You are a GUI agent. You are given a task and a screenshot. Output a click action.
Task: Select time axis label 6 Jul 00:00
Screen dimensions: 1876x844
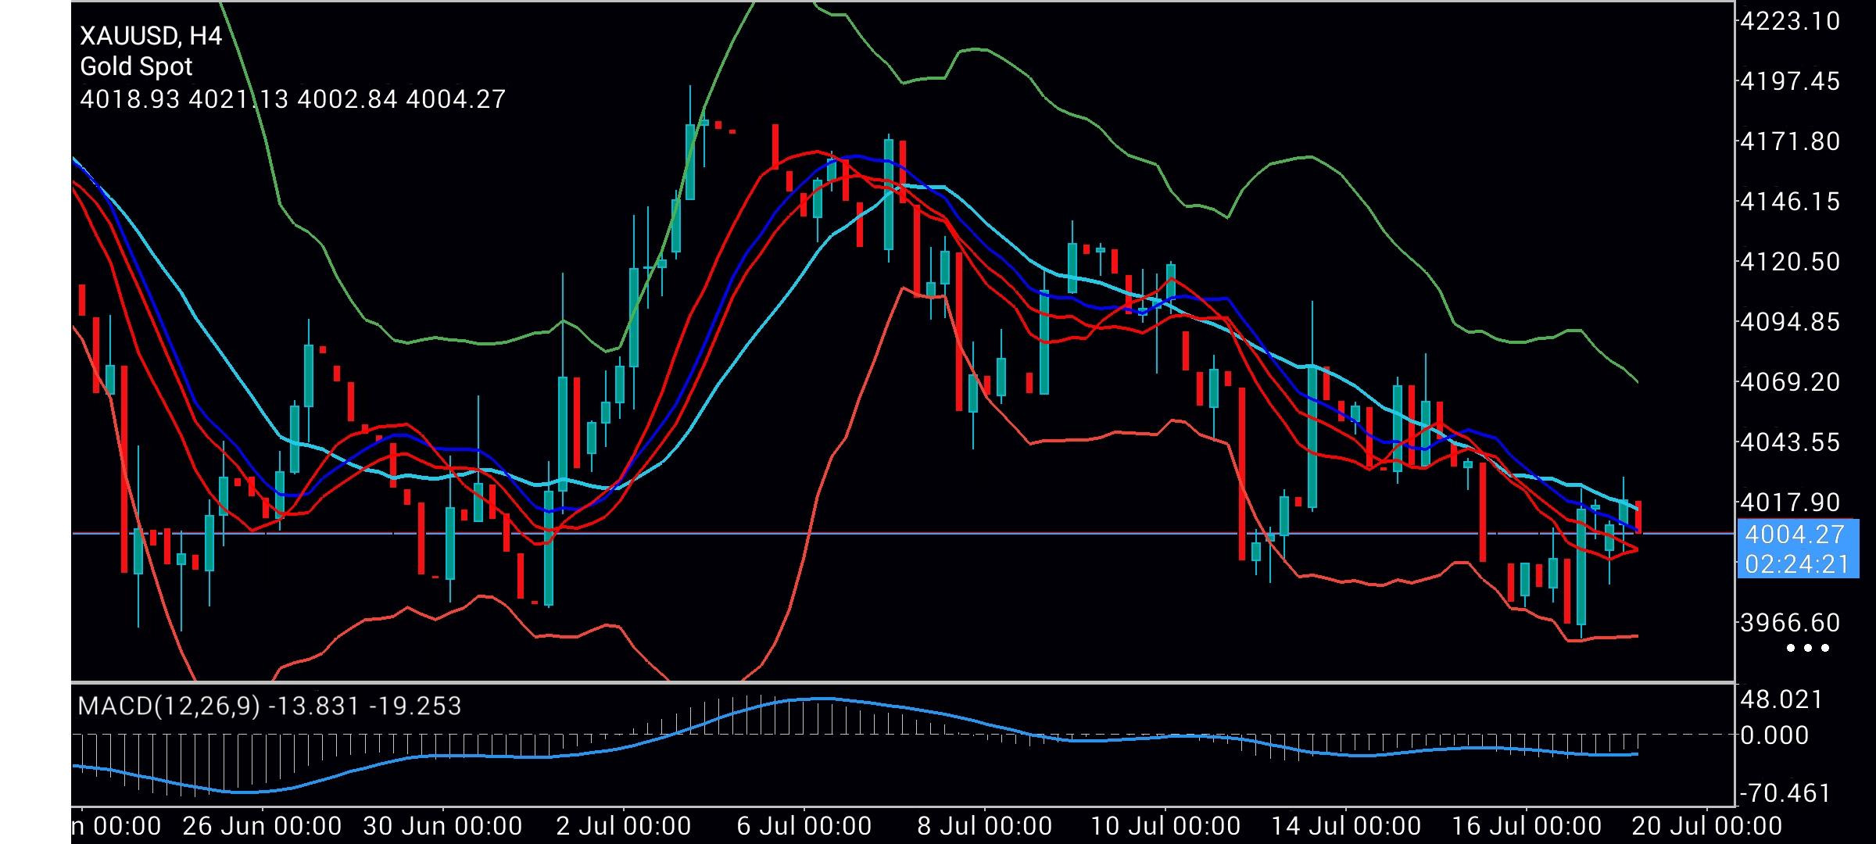pyautogui.click(x=804, y=826)
